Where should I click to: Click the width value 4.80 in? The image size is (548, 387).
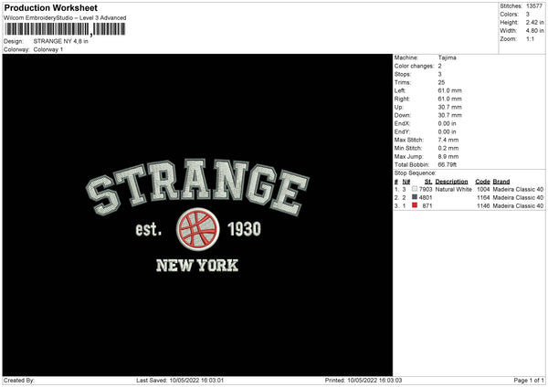(534, 31)
